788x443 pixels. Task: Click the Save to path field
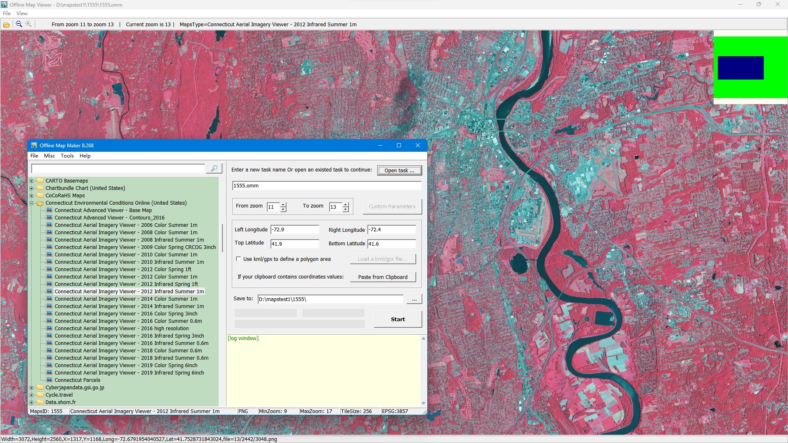[x=330, y=299]
